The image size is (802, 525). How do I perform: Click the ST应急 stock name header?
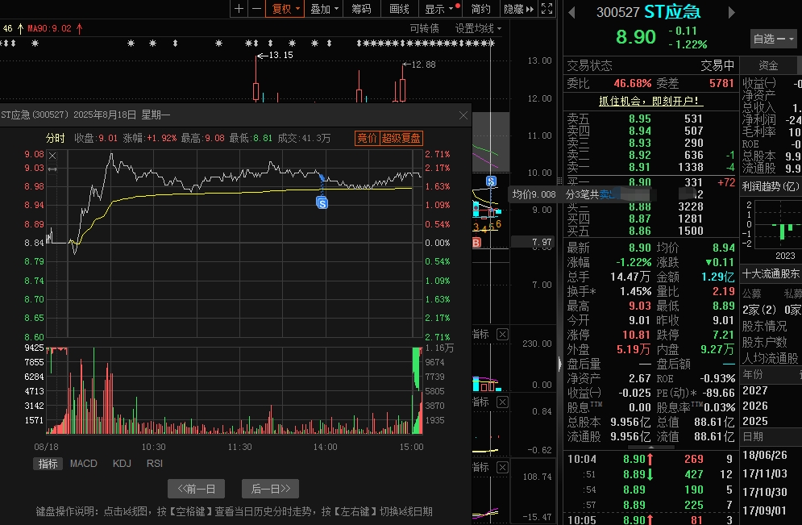(x=672, y=12)
